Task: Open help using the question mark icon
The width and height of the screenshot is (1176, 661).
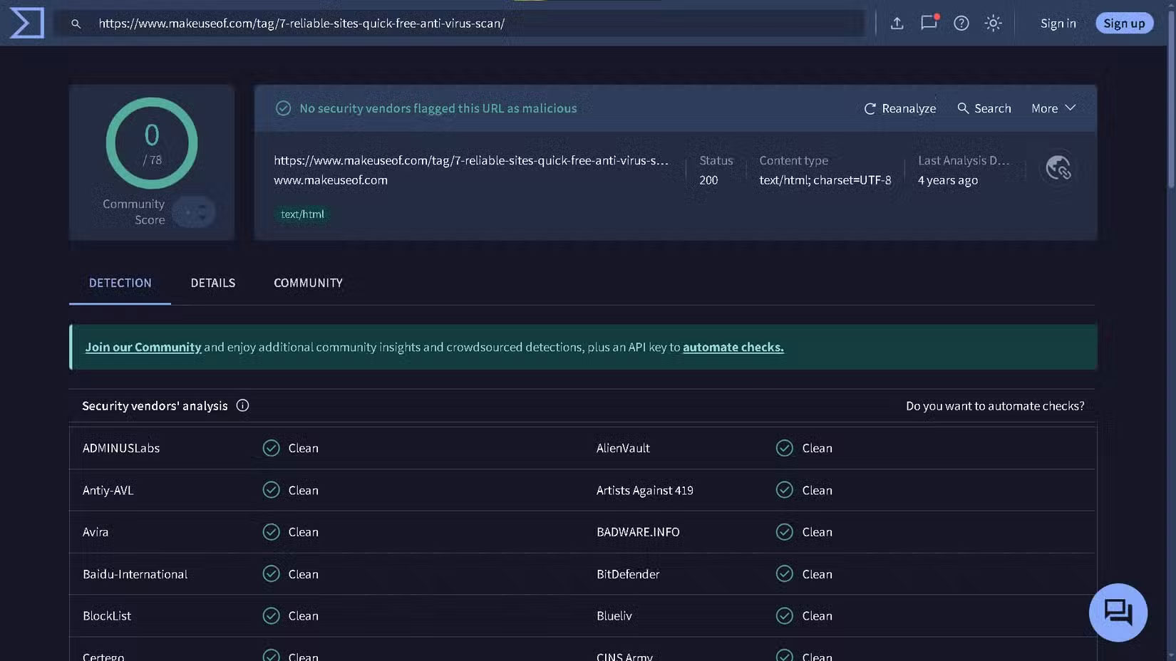Action: pos(961,23)
